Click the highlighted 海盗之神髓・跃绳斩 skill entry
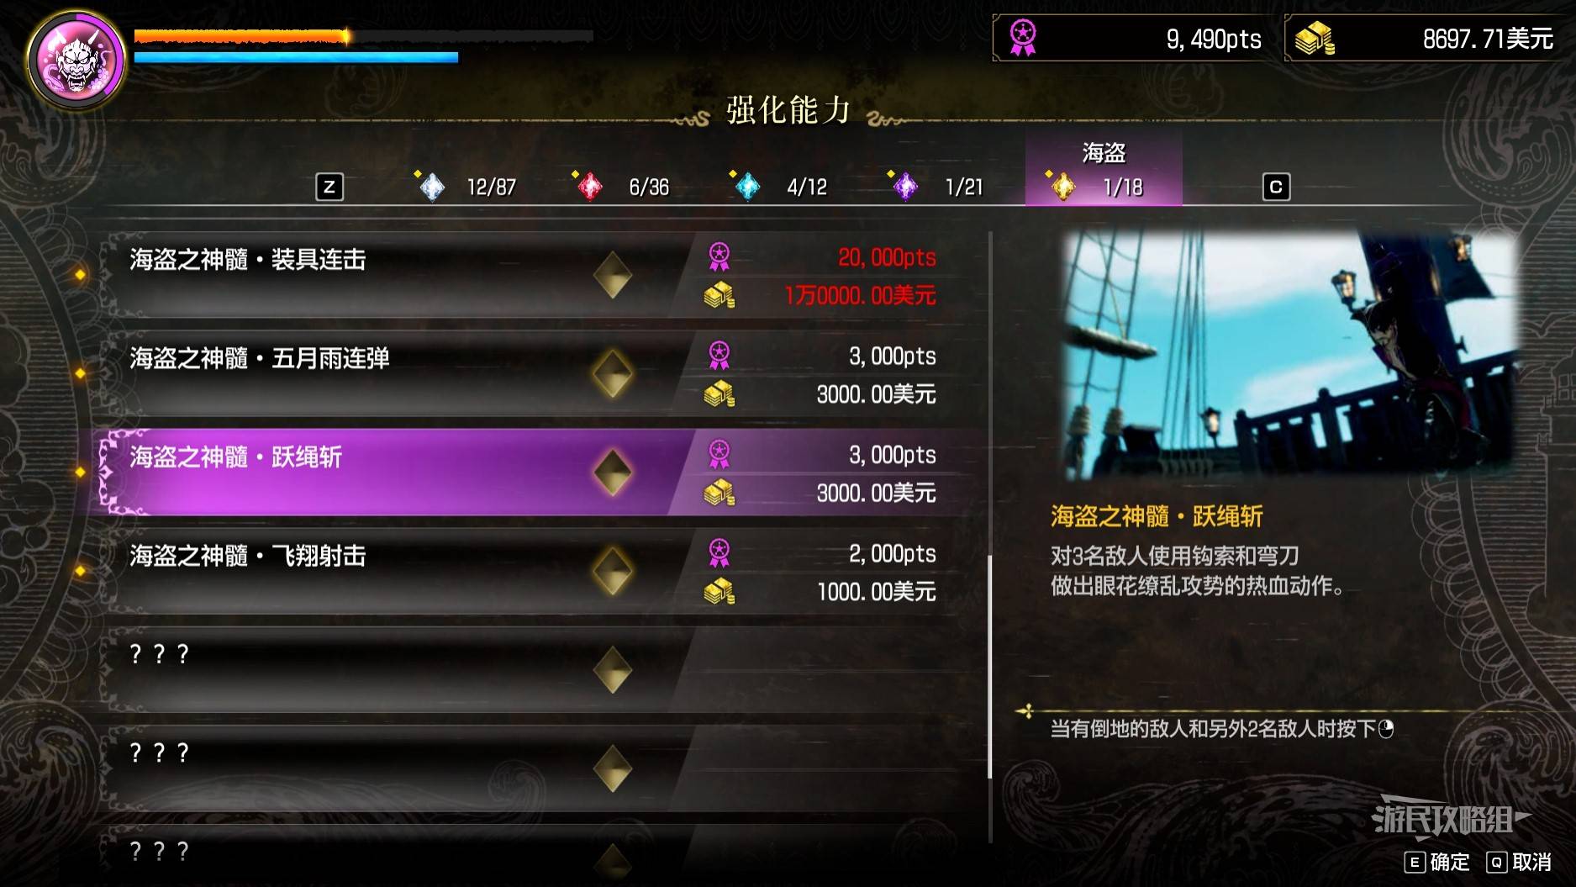 tap(538, 473)
